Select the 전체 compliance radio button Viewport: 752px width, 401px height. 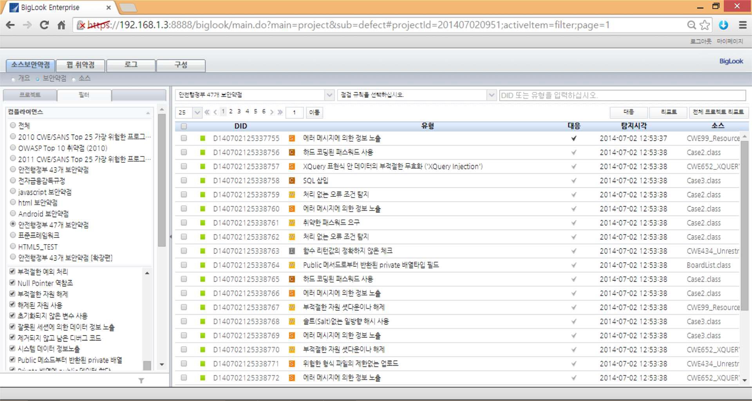(x=13, y=125)
